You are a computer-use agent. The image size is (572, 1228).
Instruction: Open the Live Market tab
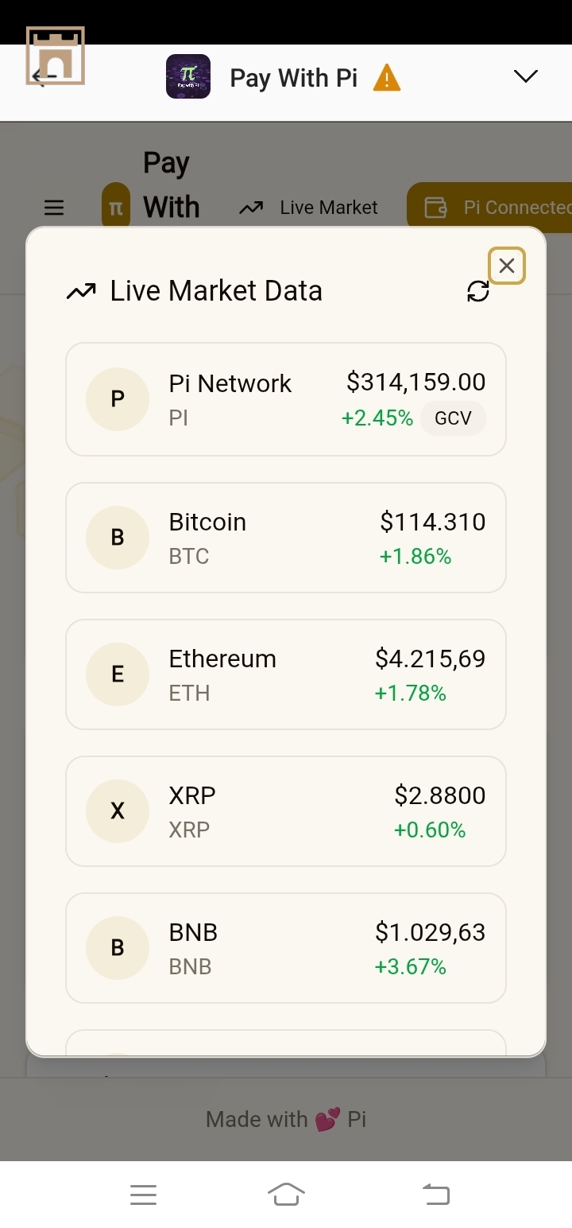308,208
